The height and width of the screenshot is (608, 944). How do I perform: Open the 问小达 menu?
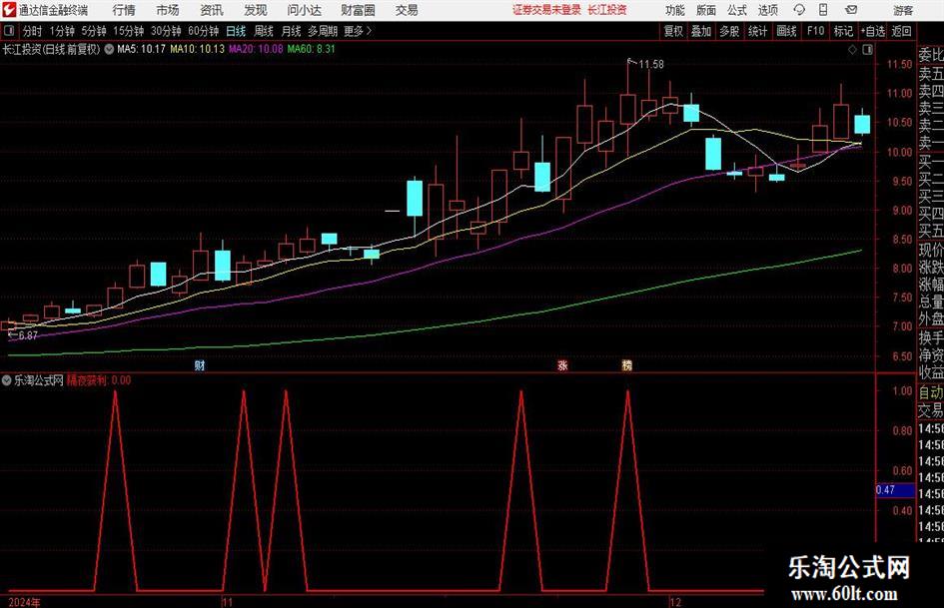tap(305, 10)
